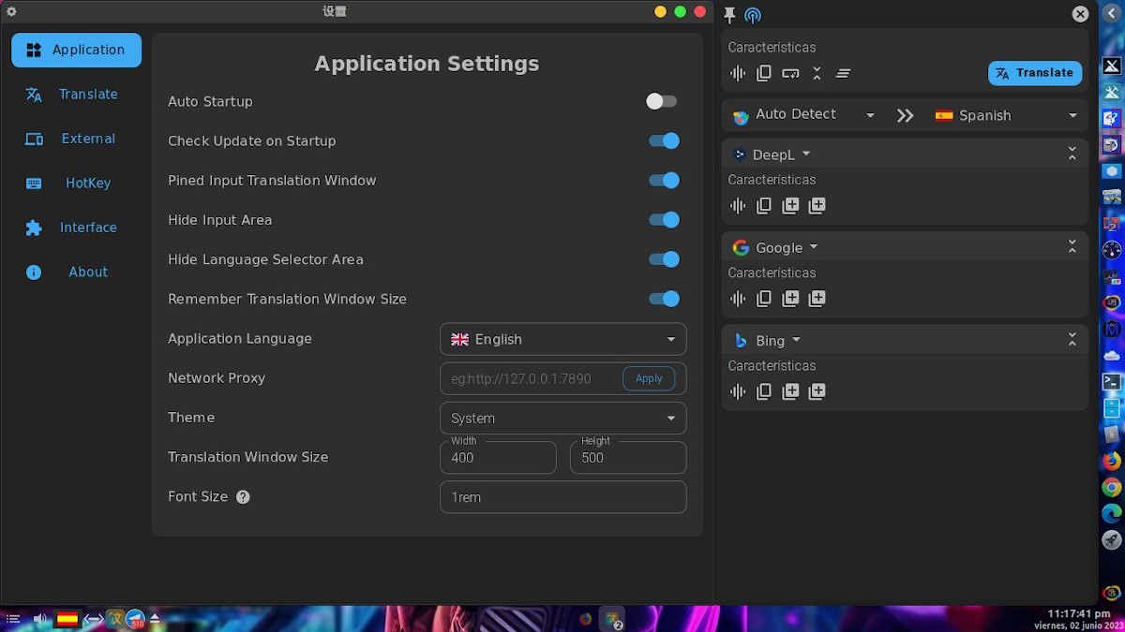Open the Application Language dropdown
This screenshot has width=1125, height=632.
coord(562,339)
